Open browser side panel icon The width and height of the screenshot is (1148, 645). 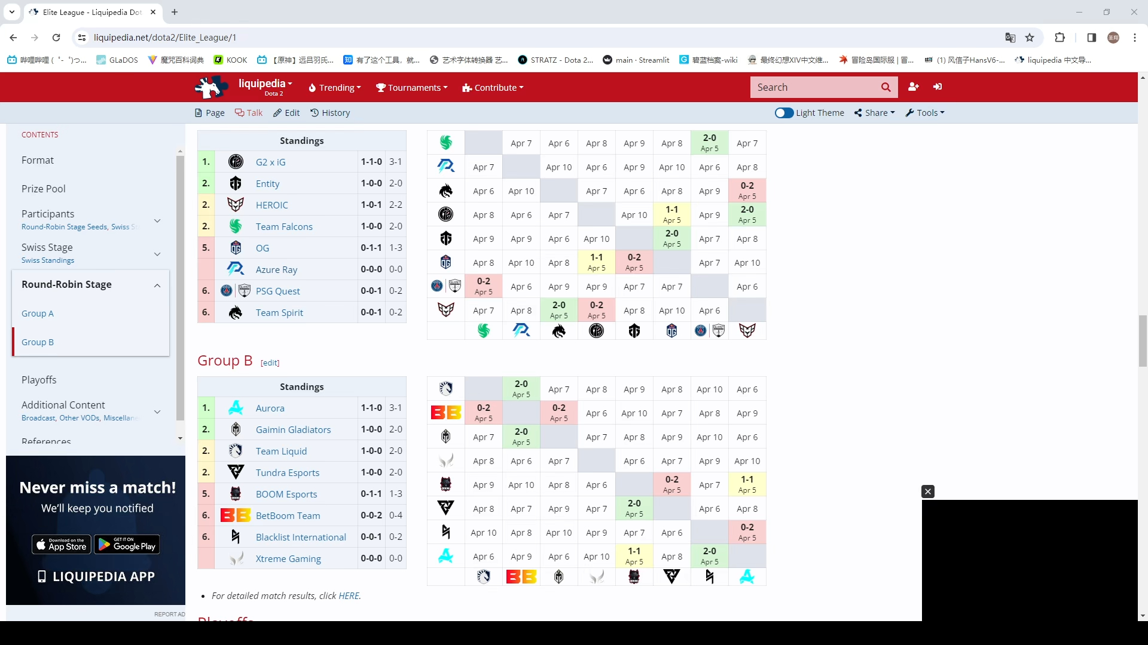[1091, 38]
